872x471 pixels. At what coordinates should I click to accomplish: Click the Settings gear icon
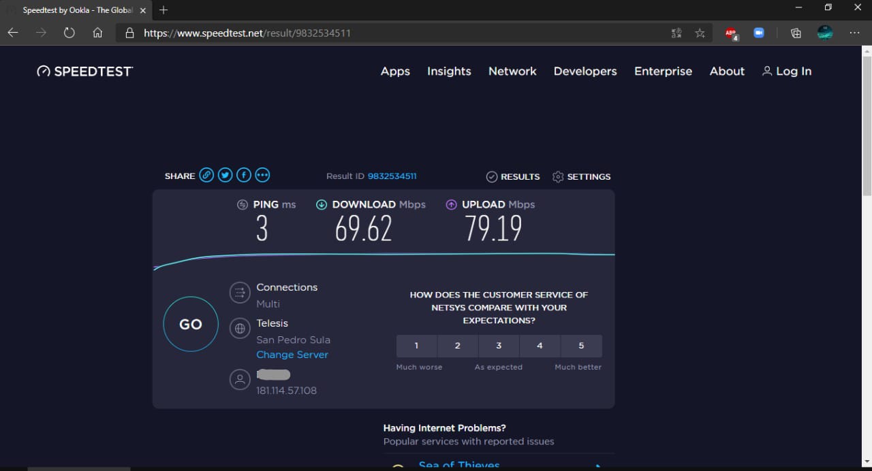click(x=558, y=176)
